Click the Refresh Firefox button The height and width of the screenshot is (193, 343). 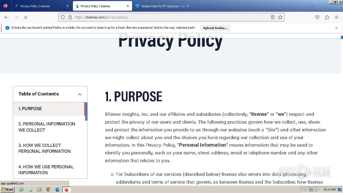pos(215,28)
